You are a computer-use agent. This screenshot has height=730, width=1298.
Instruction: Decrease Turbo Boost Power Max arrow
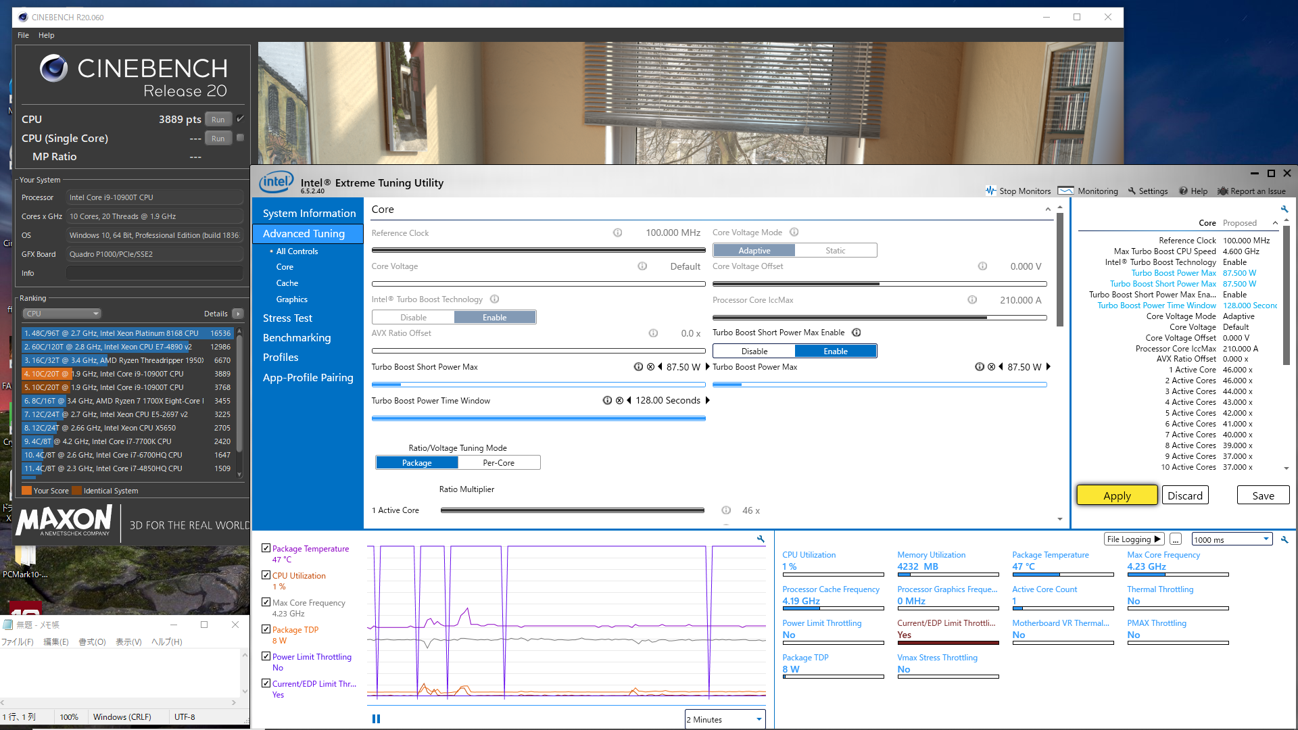coord(1001,367)
